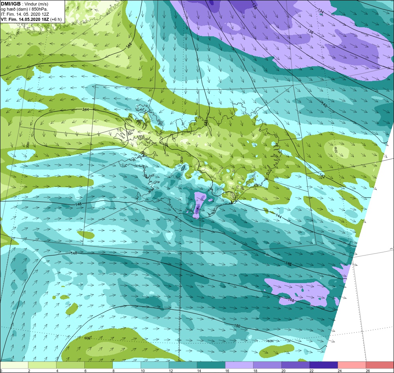The height and width of the screenshot is (373, 394).
Task: Select the pale cyan 8–10 m/s legend swatch
Action: coord(126,365)
